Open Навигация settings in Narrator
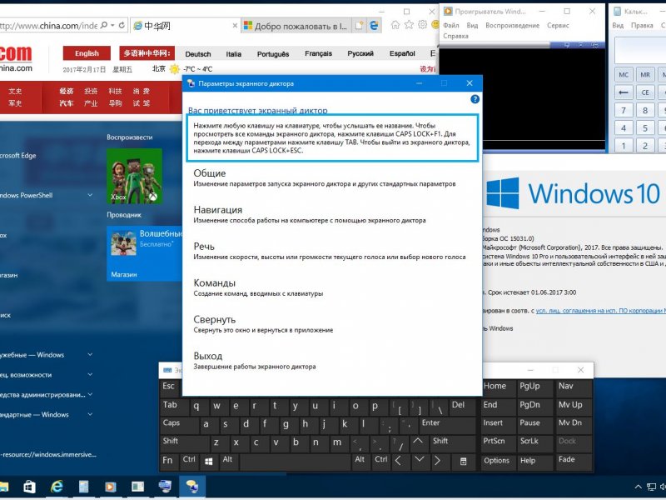The image size is (666, 500). click(x=309, y=215)
